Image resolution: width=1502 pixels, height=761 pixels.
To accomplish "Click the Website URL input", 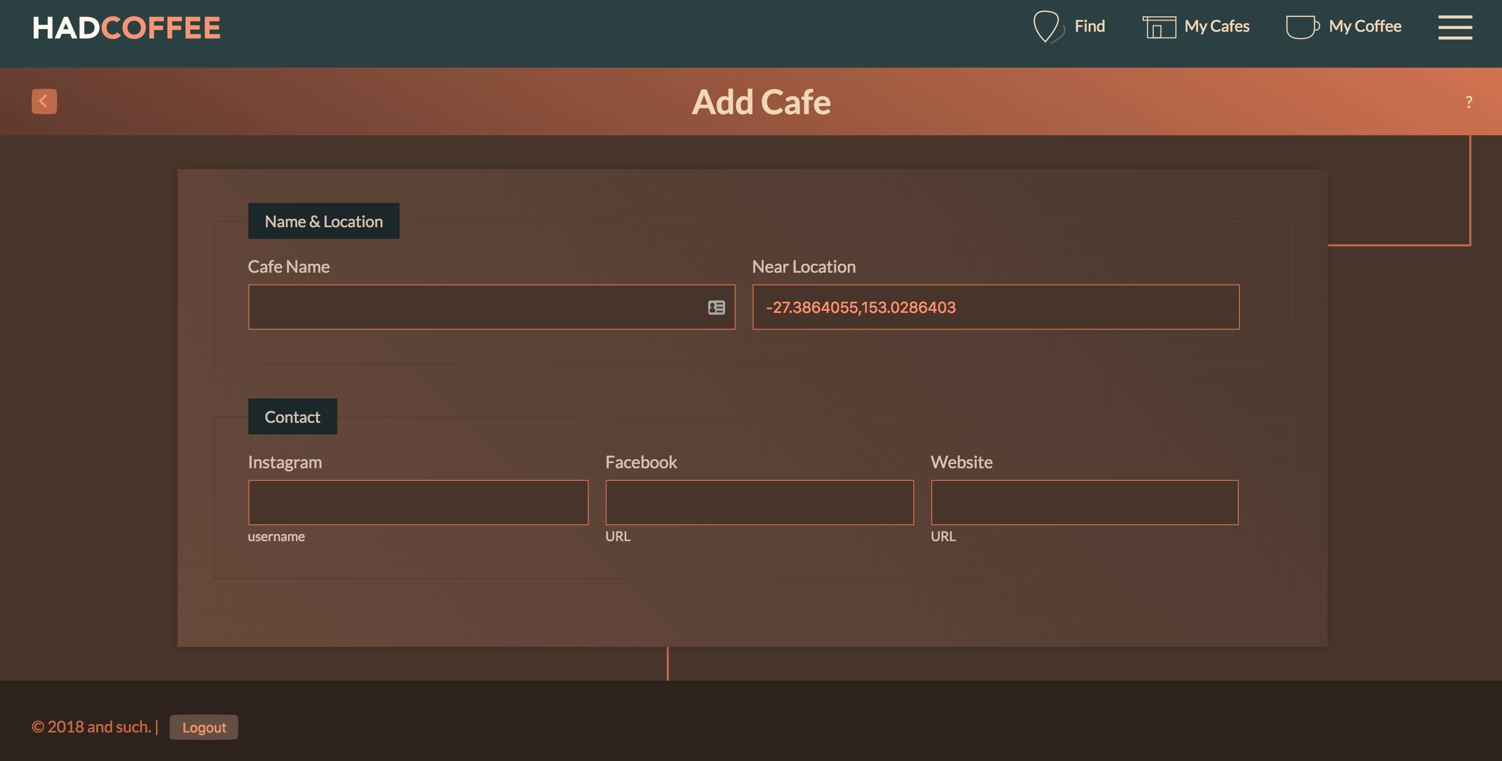I will pos(1084,502).
